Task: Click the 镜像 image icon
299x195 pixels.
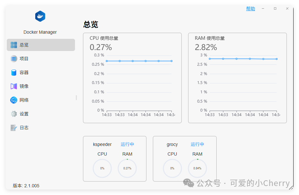Action: point(14,86)
